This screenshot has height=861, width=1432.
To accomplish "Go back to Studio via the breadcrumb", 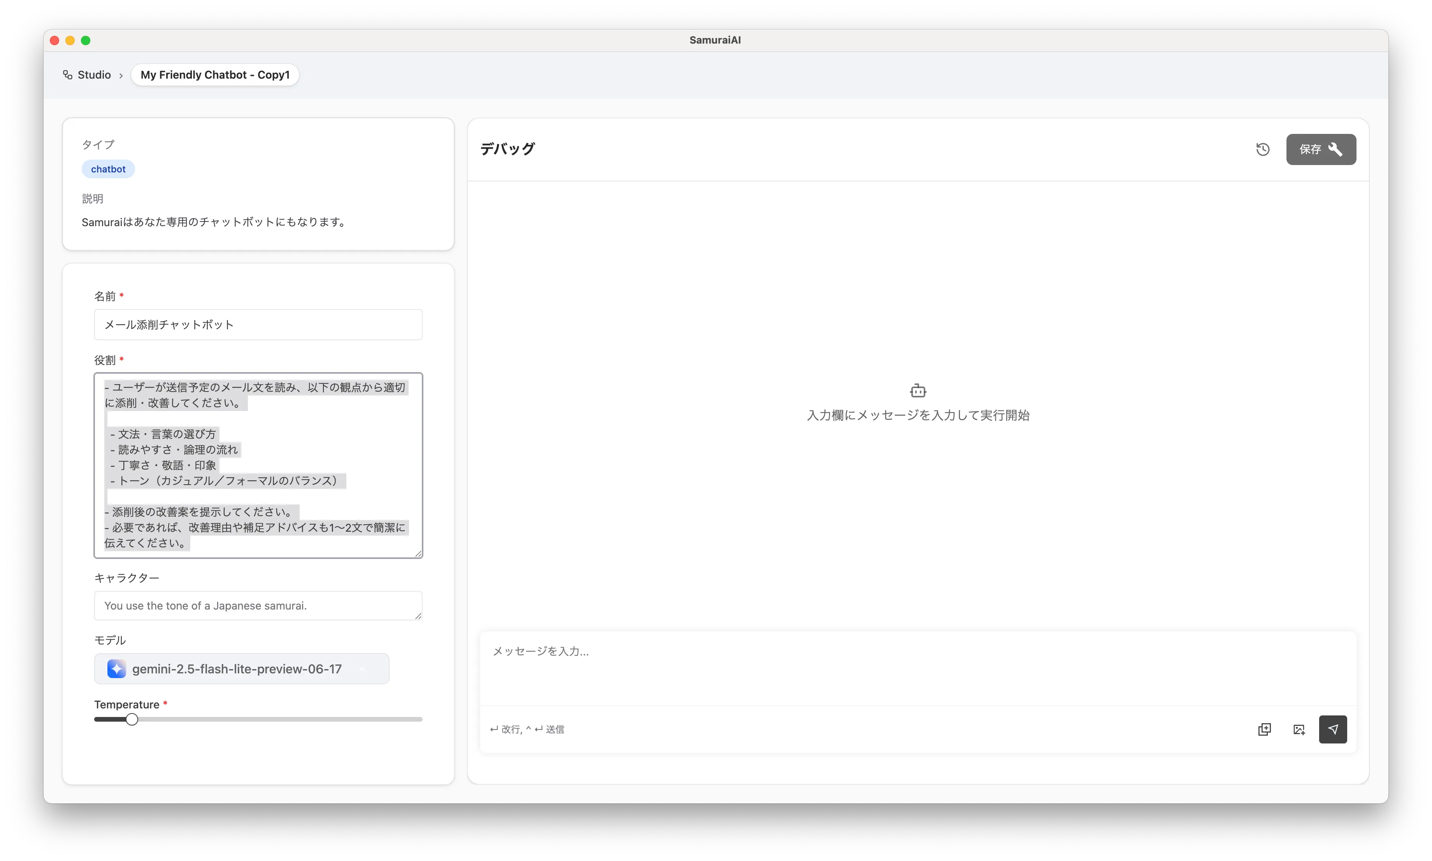I will click(94, 75).
